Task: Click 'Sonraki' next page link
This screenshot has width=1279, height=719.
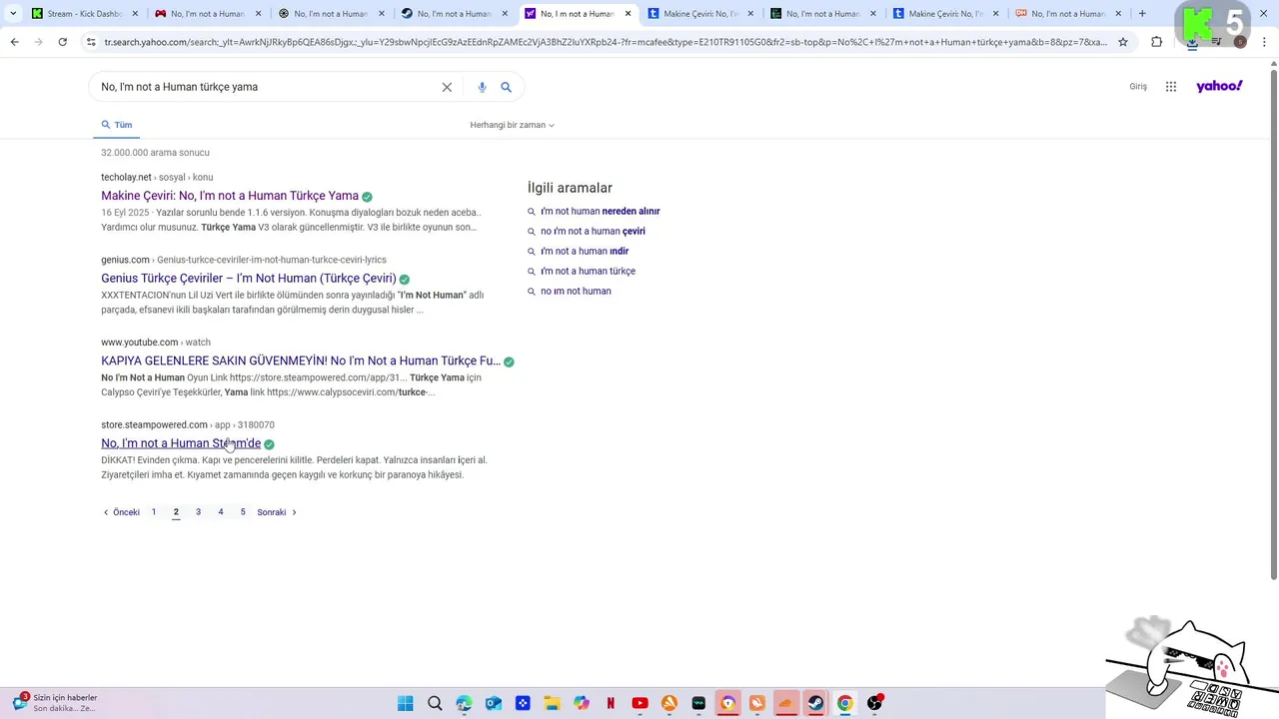Action: (x=277, y=512)
